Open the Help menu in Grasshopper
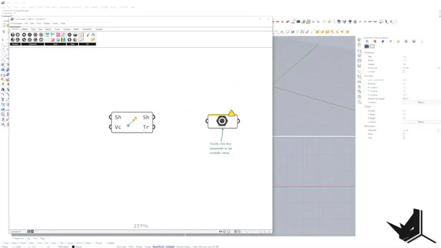 tap(63, 23)
